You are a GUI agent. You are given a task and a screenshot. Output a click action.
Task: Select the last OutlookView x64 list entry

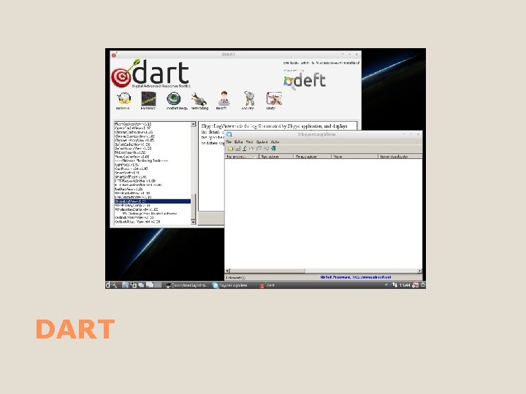(137, 222)
